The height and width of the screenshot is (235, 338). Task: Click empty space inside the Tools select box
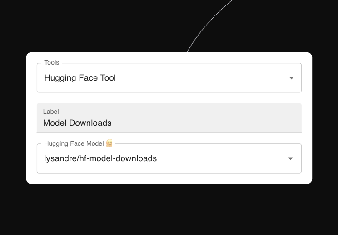point(204,78)
